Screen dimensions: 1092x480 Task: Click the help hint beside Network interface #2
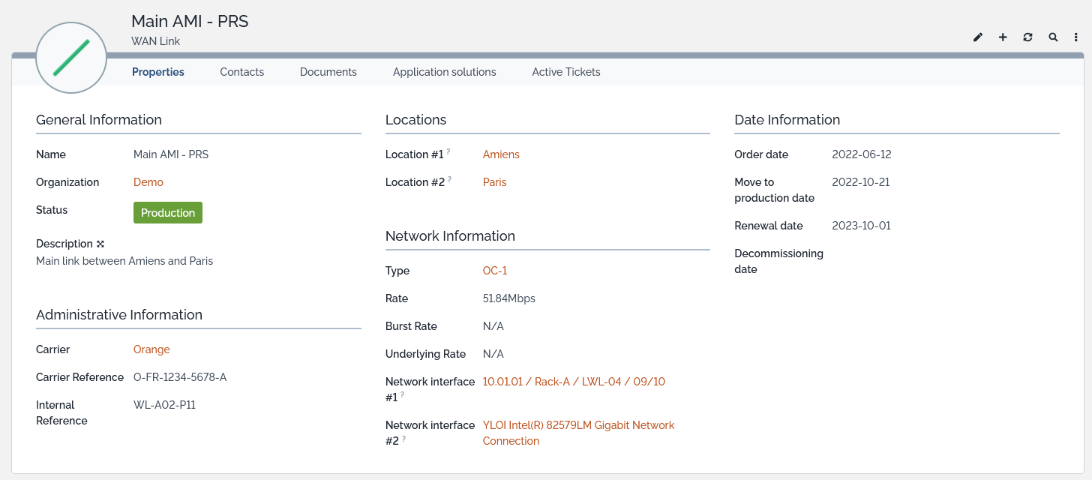pyautogui.click(x=403, y=439)
